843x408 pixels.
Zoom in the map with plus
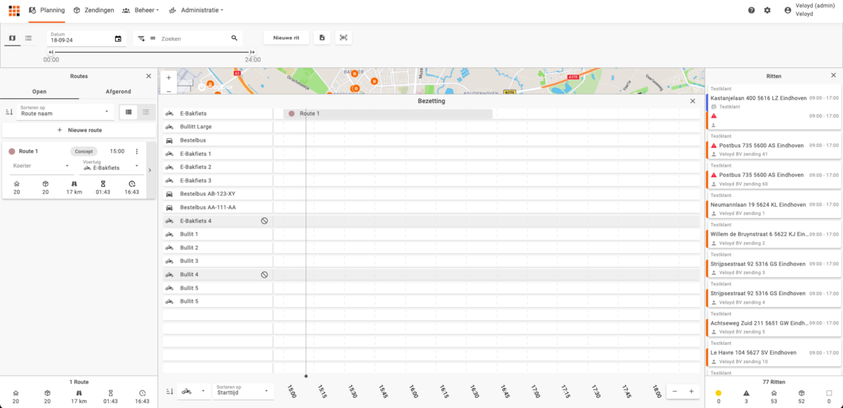pyautogui.click(x=169, y=78)
